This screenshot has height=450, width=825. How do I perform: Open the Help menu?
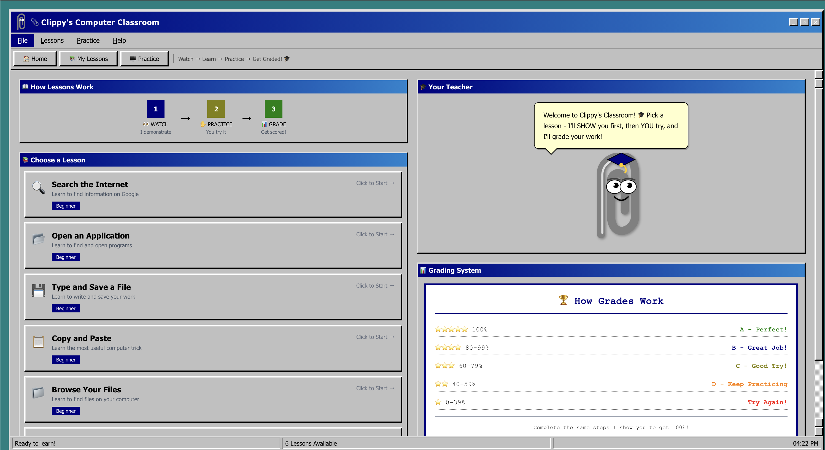click(119, 40)
